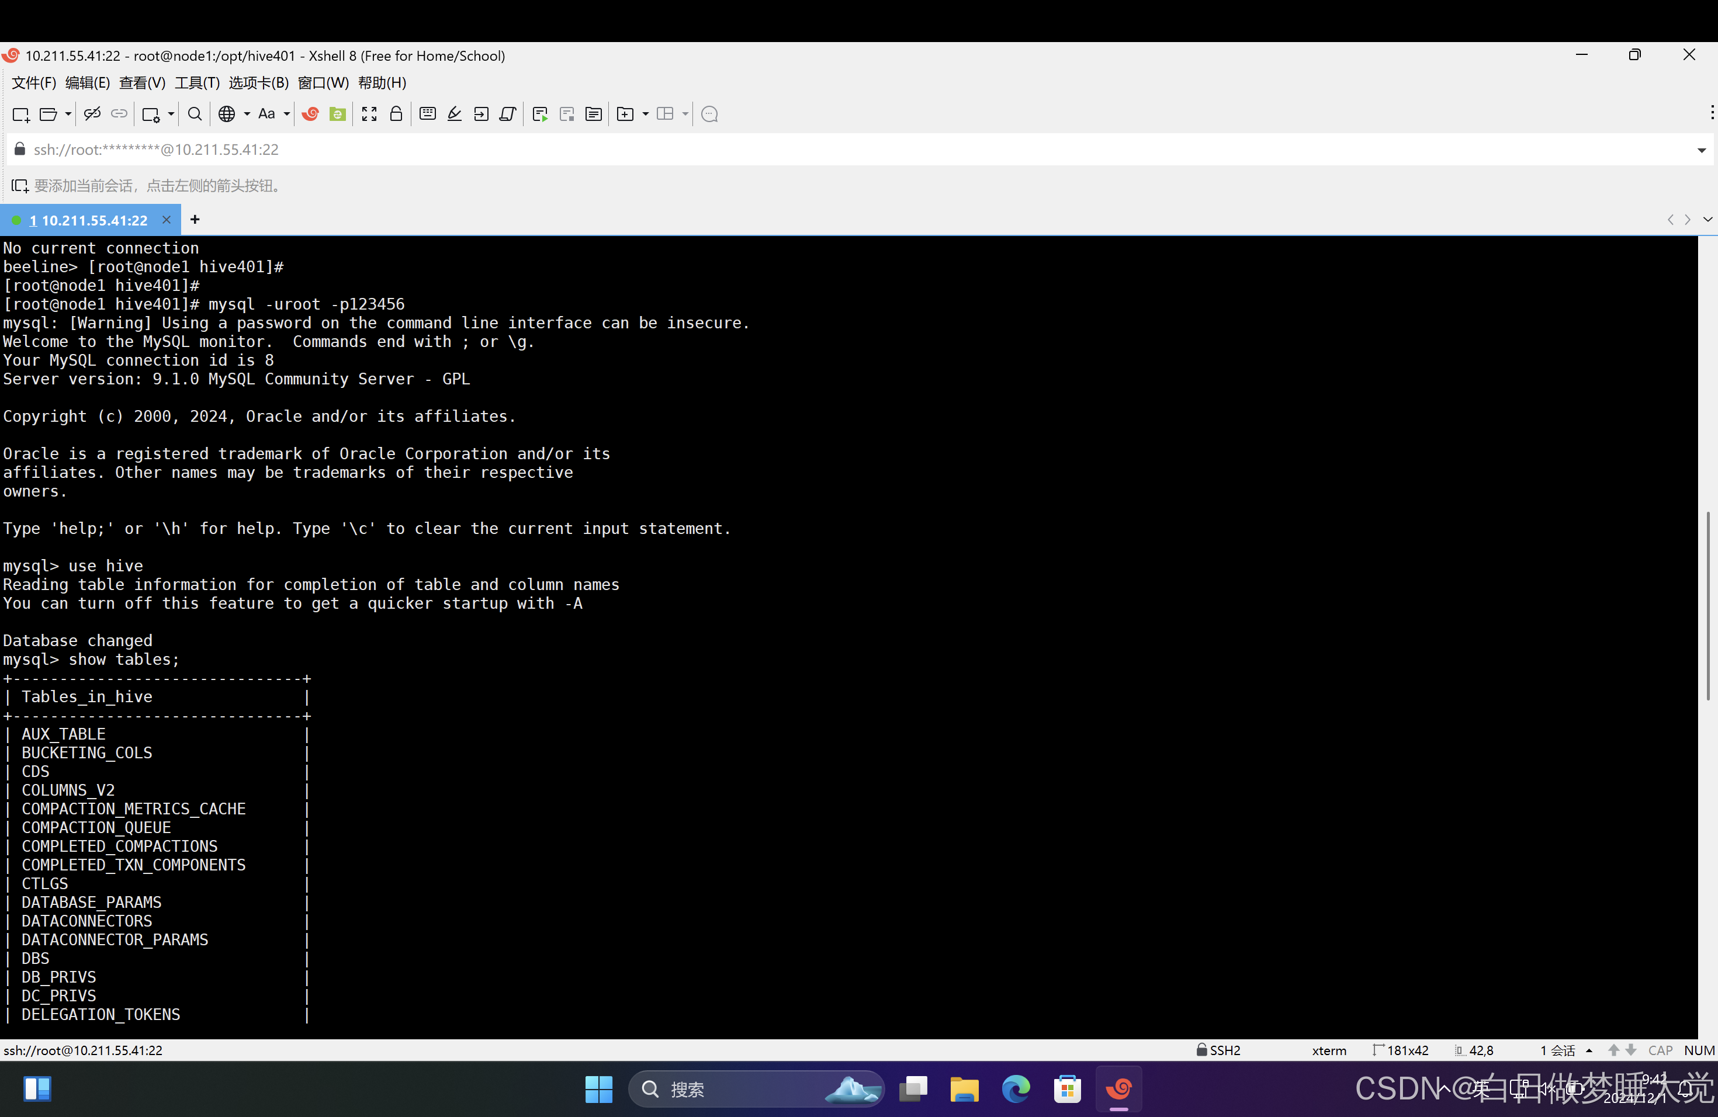The width and height of the screenshot is (1718, 1117).
Task: Click the lock screen icon
Action: 396,114
